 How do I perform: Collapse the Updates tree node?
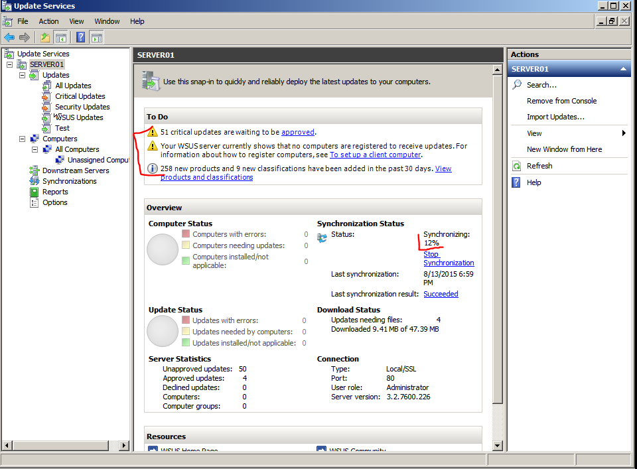point(23,75)
